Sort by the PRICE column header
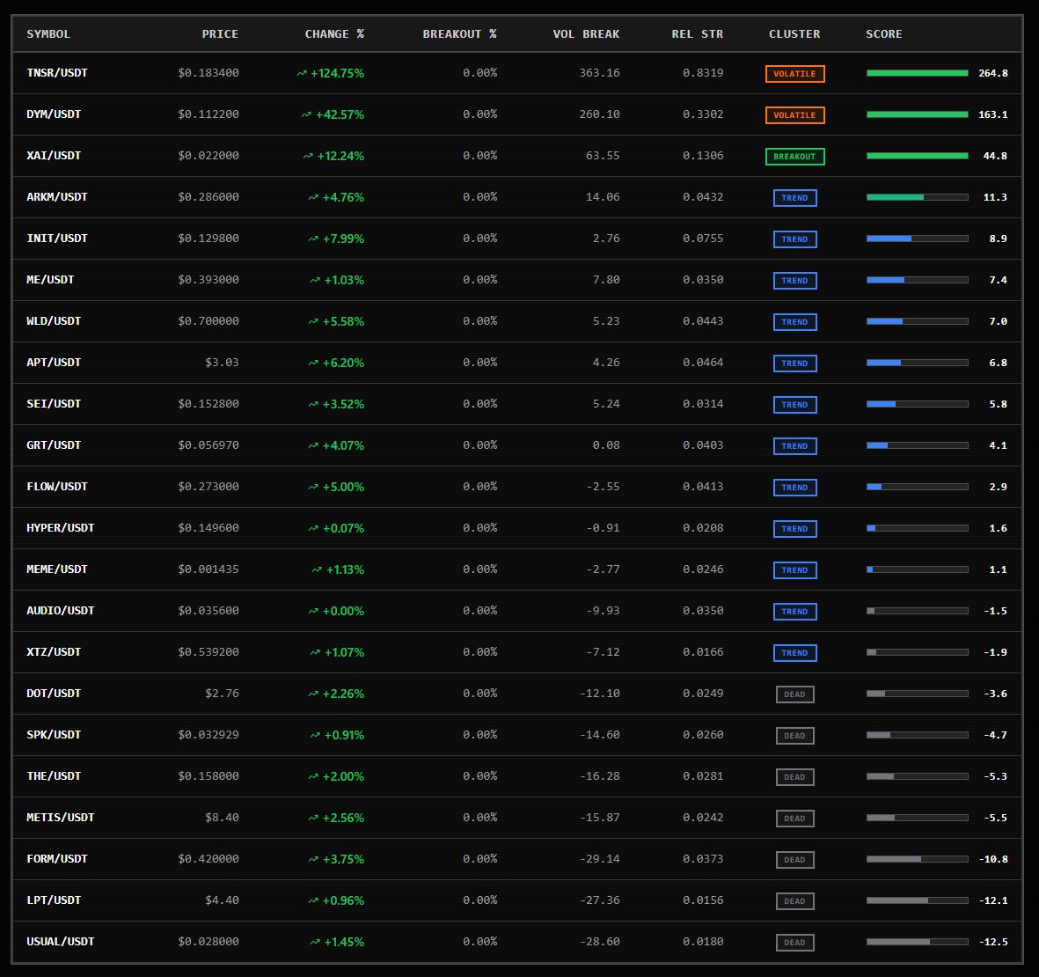 click(220, 33)
